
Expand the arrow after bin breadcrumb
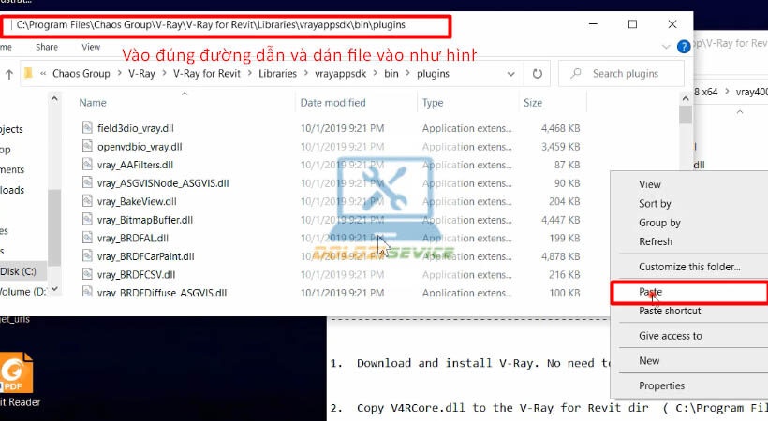pos(407,74)
